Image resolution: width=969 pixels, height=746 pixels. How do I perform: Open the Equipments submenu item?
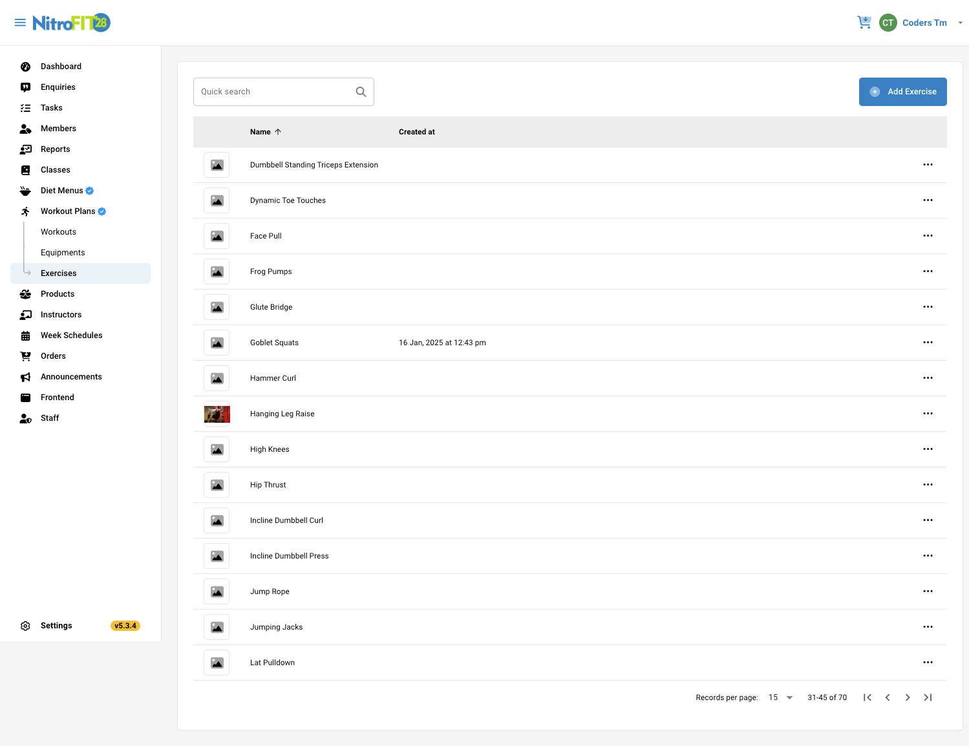[x=63, y=253]
